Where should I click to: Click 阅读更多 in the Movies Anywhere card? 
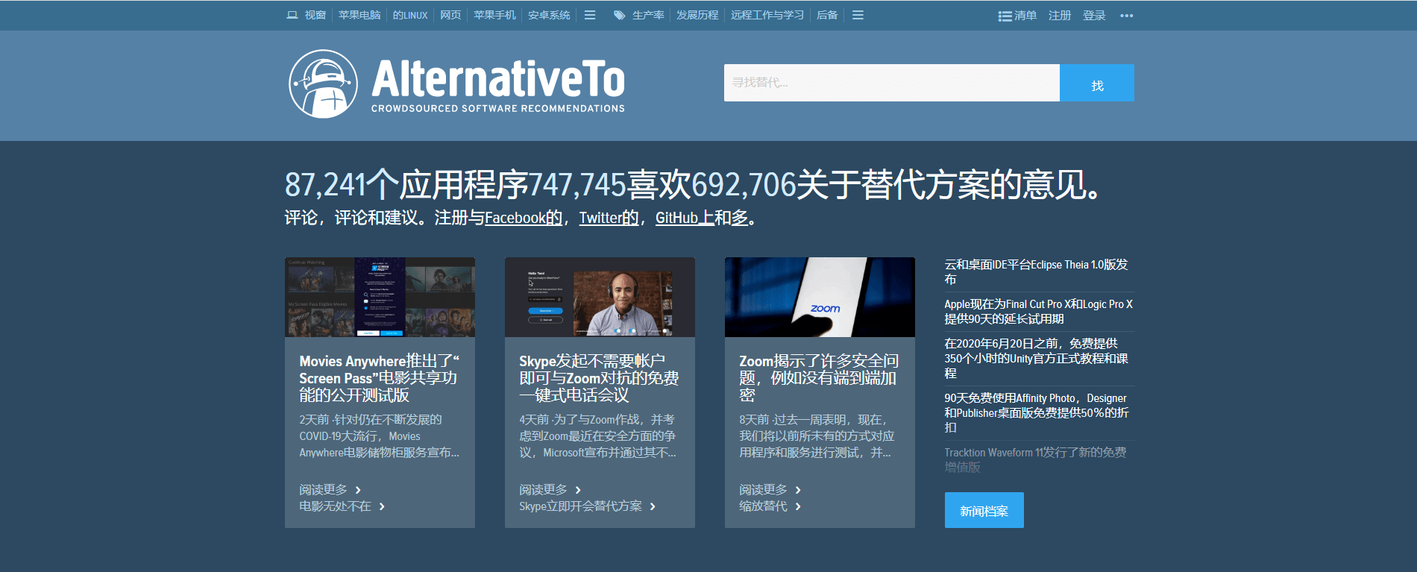323,490
